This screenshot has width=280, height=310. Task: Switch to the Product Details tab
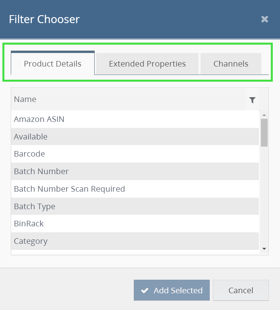click(x=53, y=64)
